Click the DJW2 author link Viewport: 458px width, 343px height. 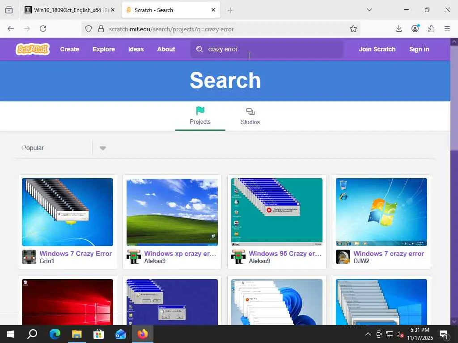pos(361,261)
